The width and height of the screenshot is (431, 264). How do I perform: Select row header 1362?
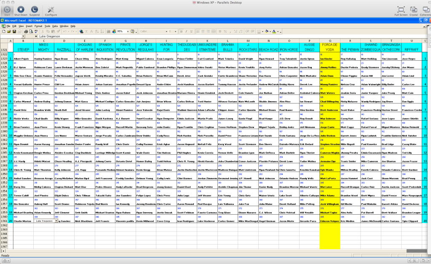(4, 225)
